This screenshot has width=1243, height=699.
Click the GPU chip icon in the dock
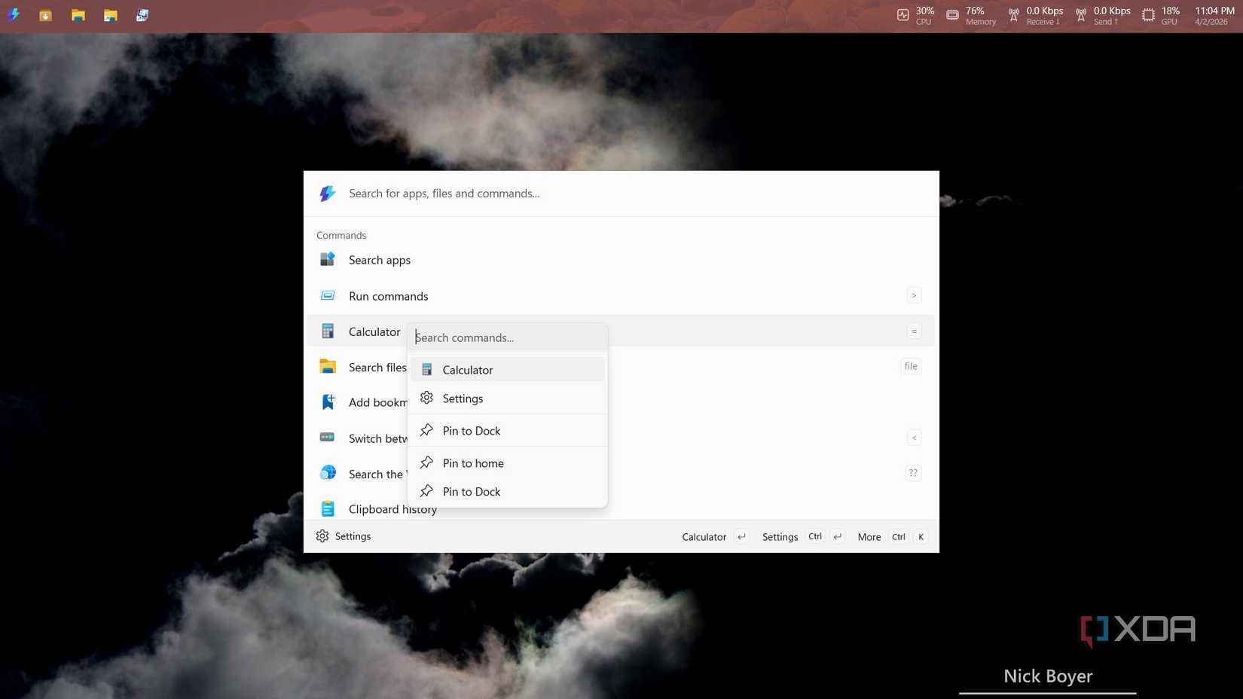[x=1148, y=15]
